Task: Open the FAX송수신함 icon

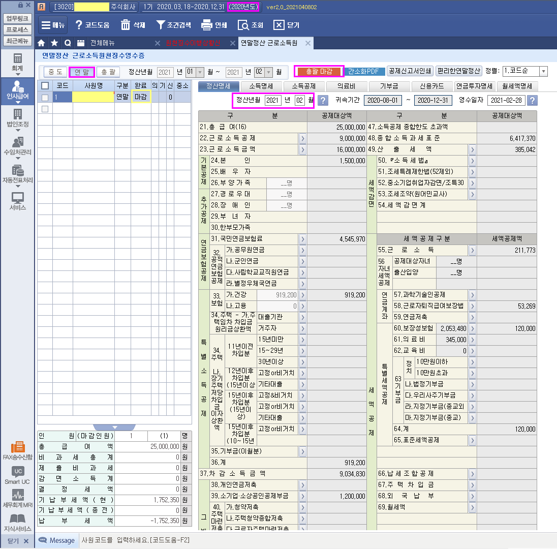Action: pos(18,449)
